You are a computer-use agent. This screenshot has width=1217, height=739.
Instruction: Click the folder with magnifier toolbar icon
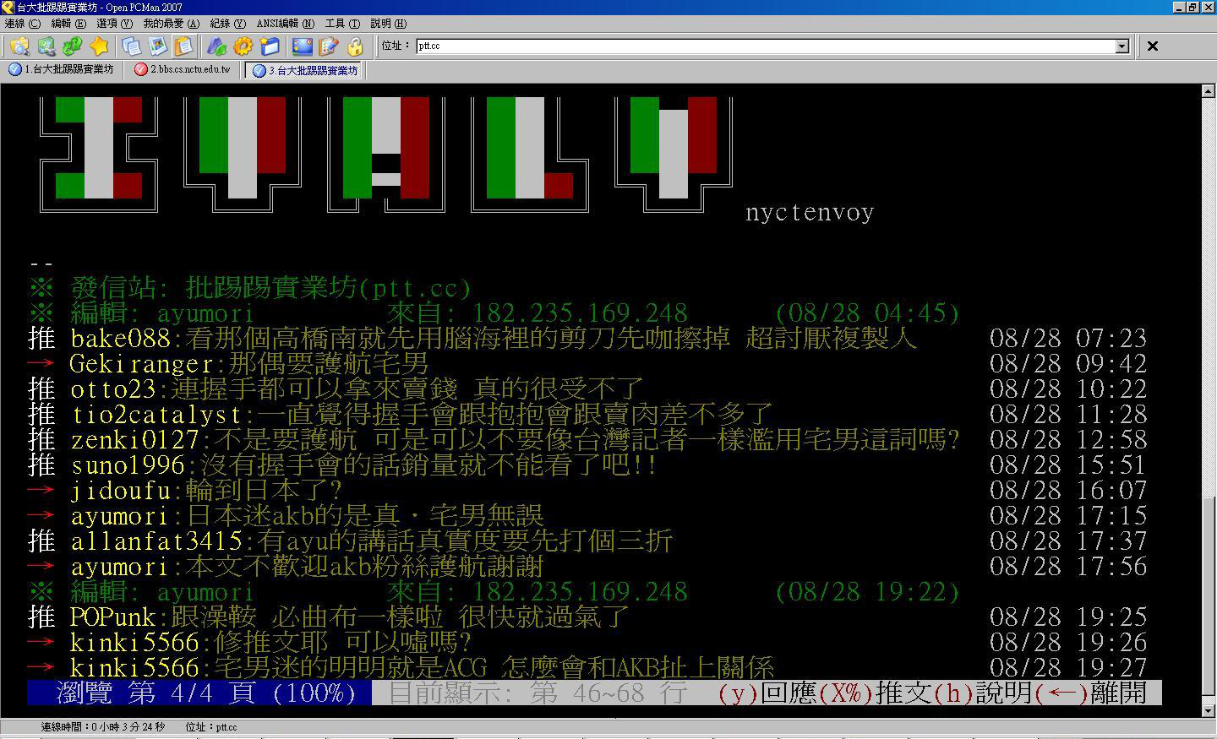click(19, 46)
